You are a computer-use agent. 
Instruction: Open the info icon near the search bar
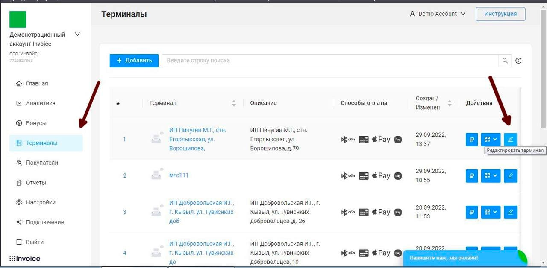click(518, 61)
